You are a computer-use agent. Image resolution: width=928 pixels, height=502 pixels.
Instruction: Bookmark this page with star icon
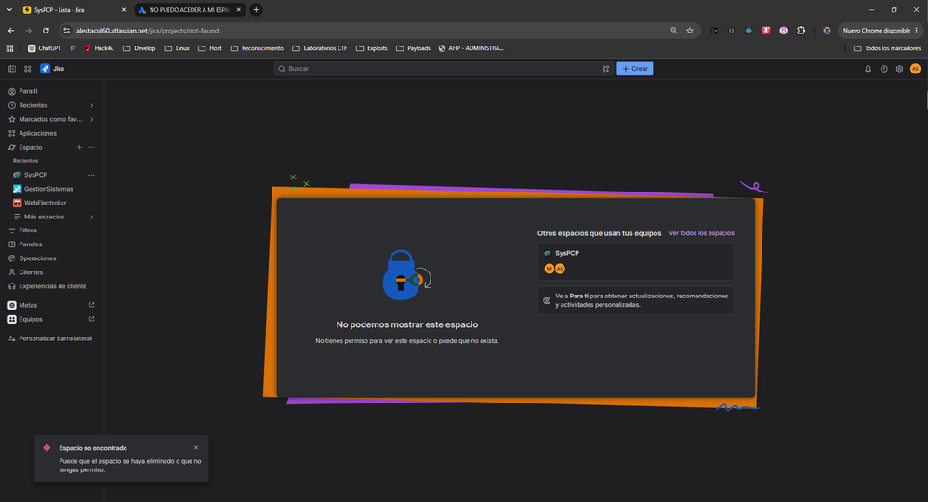coord(689,30)
